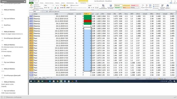Open the View ribbon tab
The width and height of the screenshot is (177, 99).
pyautogui.click(x=76, y=3)
